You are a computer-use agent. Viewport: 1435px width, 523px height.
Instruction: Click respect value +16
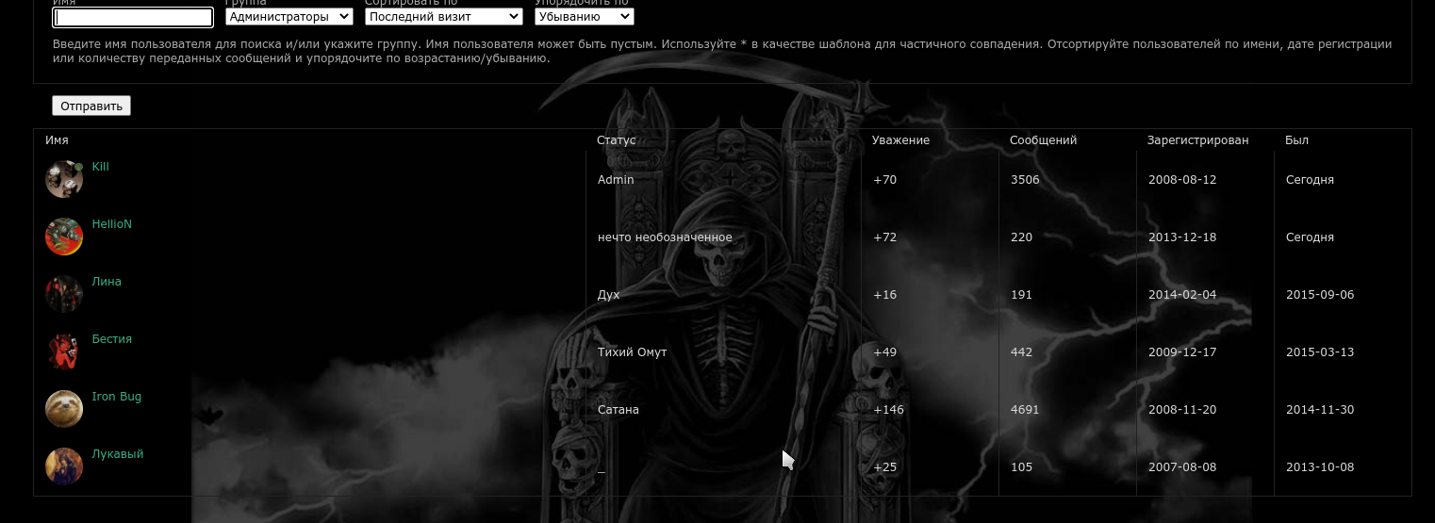click(885, 295)
